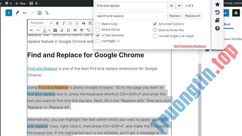Click the Replace button
Image resolution: width=242 pixels, height=136 pixels.
pyautogui.click(x=175, y=16)
